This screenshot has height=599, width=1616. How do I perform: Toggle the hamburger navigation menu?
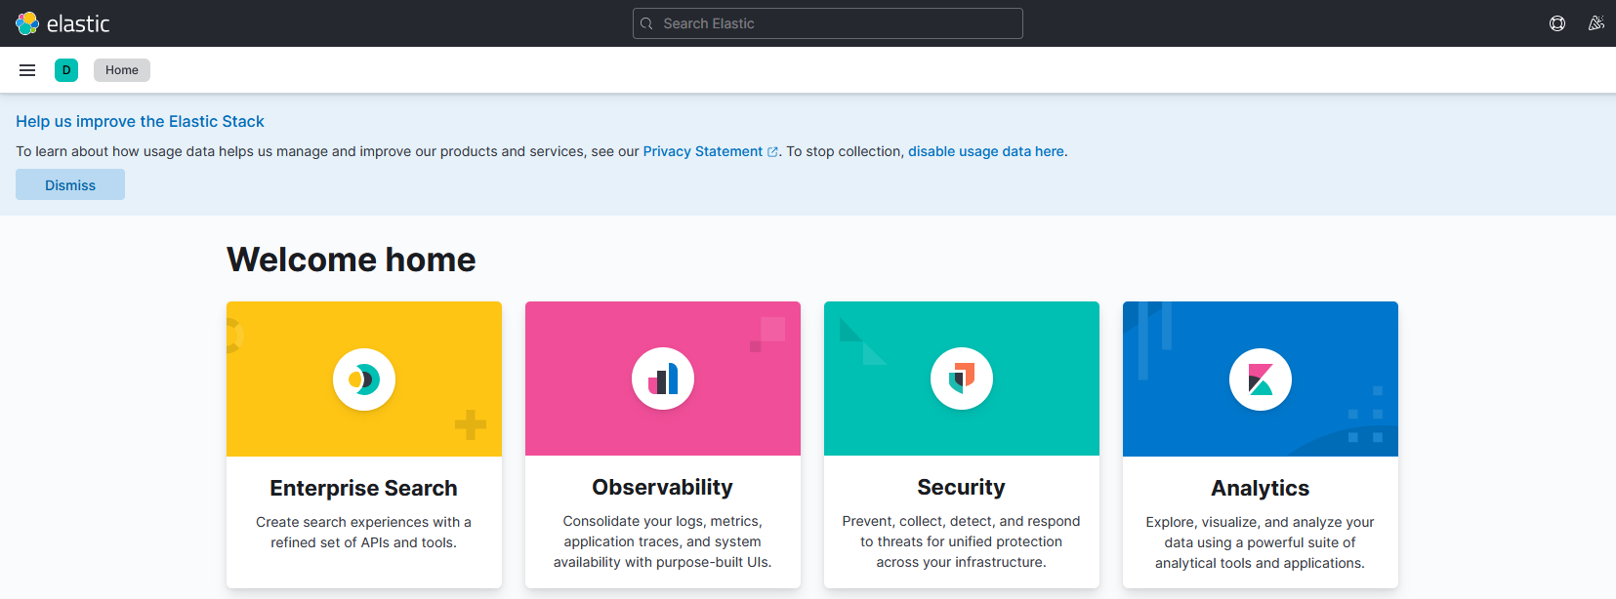tap(27, 70)
